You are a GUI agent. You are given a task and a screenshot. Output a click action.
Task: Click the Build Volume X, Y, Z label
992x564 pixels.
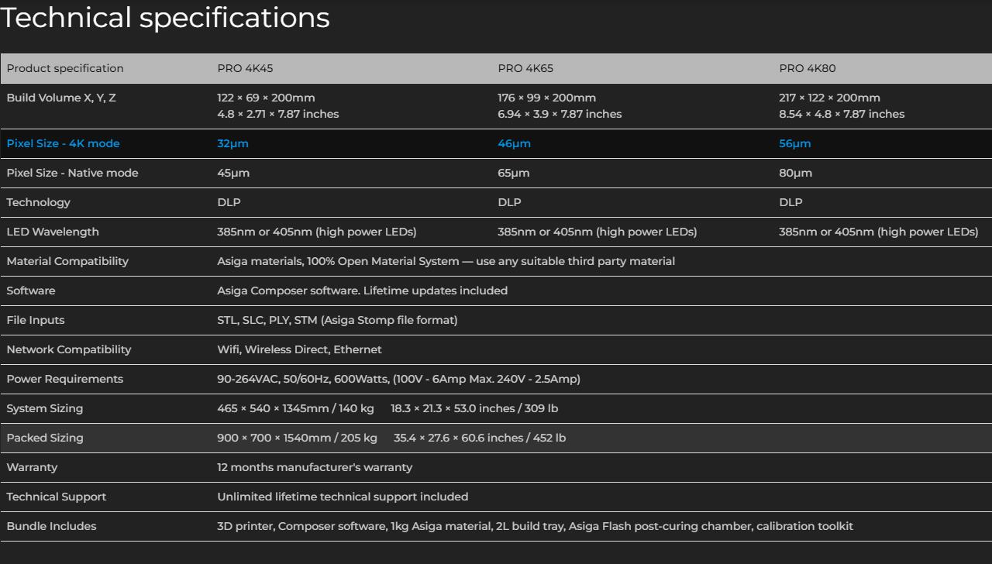(61, 98)
